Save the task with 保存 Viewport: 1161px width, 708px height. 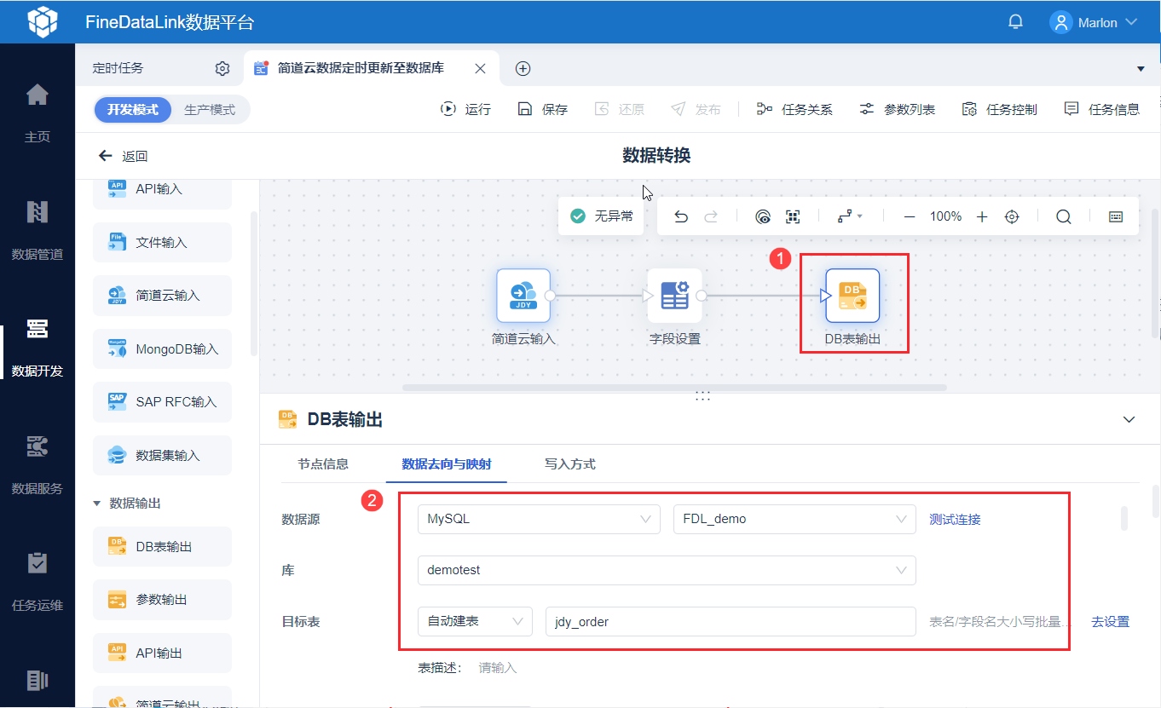542,109
